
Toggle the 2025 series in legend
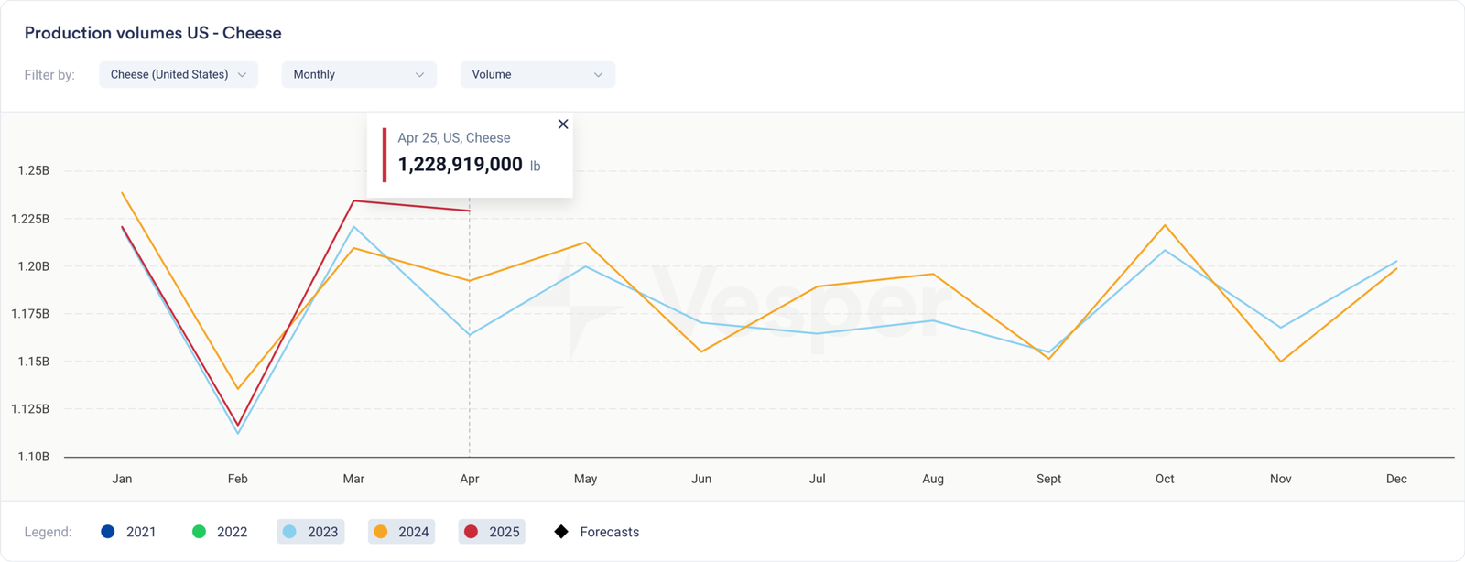click(x=492, y=532)
